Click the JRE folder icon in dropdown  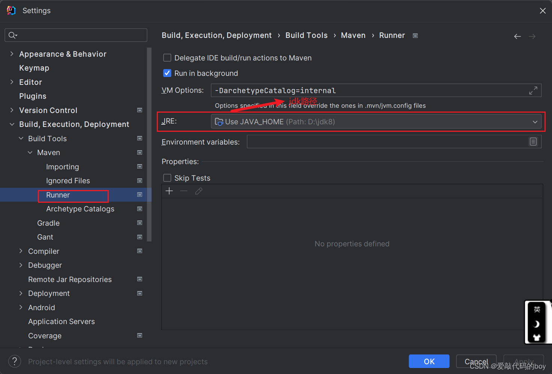pos(219,122)
